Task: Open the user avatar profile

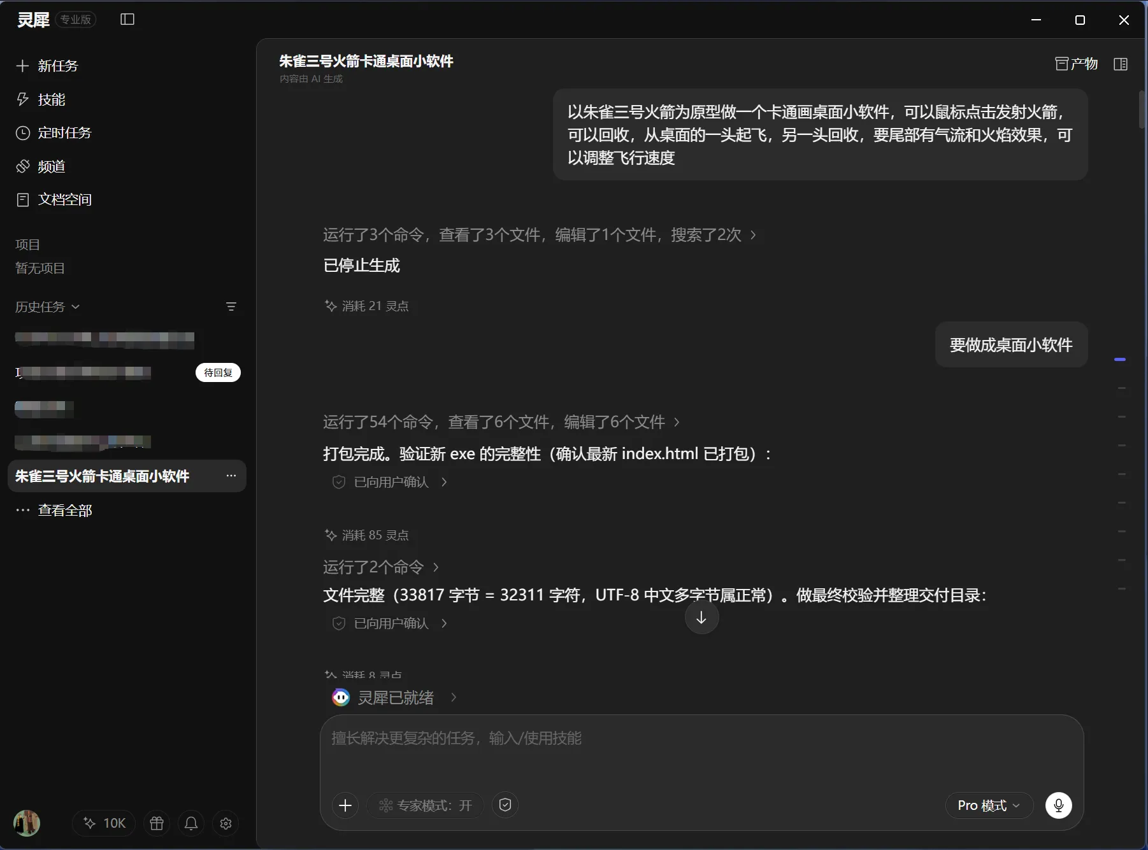Action: click(x=27, y=823)
